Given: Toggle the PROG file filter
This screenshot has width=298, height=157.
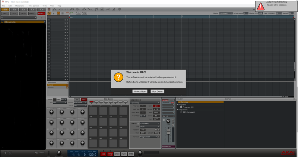Looking at the screenshot, I should (23, 13).
